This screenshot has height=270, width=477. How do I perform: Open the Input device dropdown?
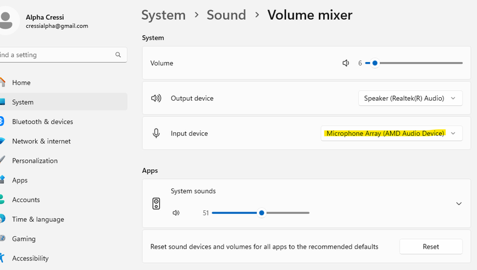(x=391, y=134)
